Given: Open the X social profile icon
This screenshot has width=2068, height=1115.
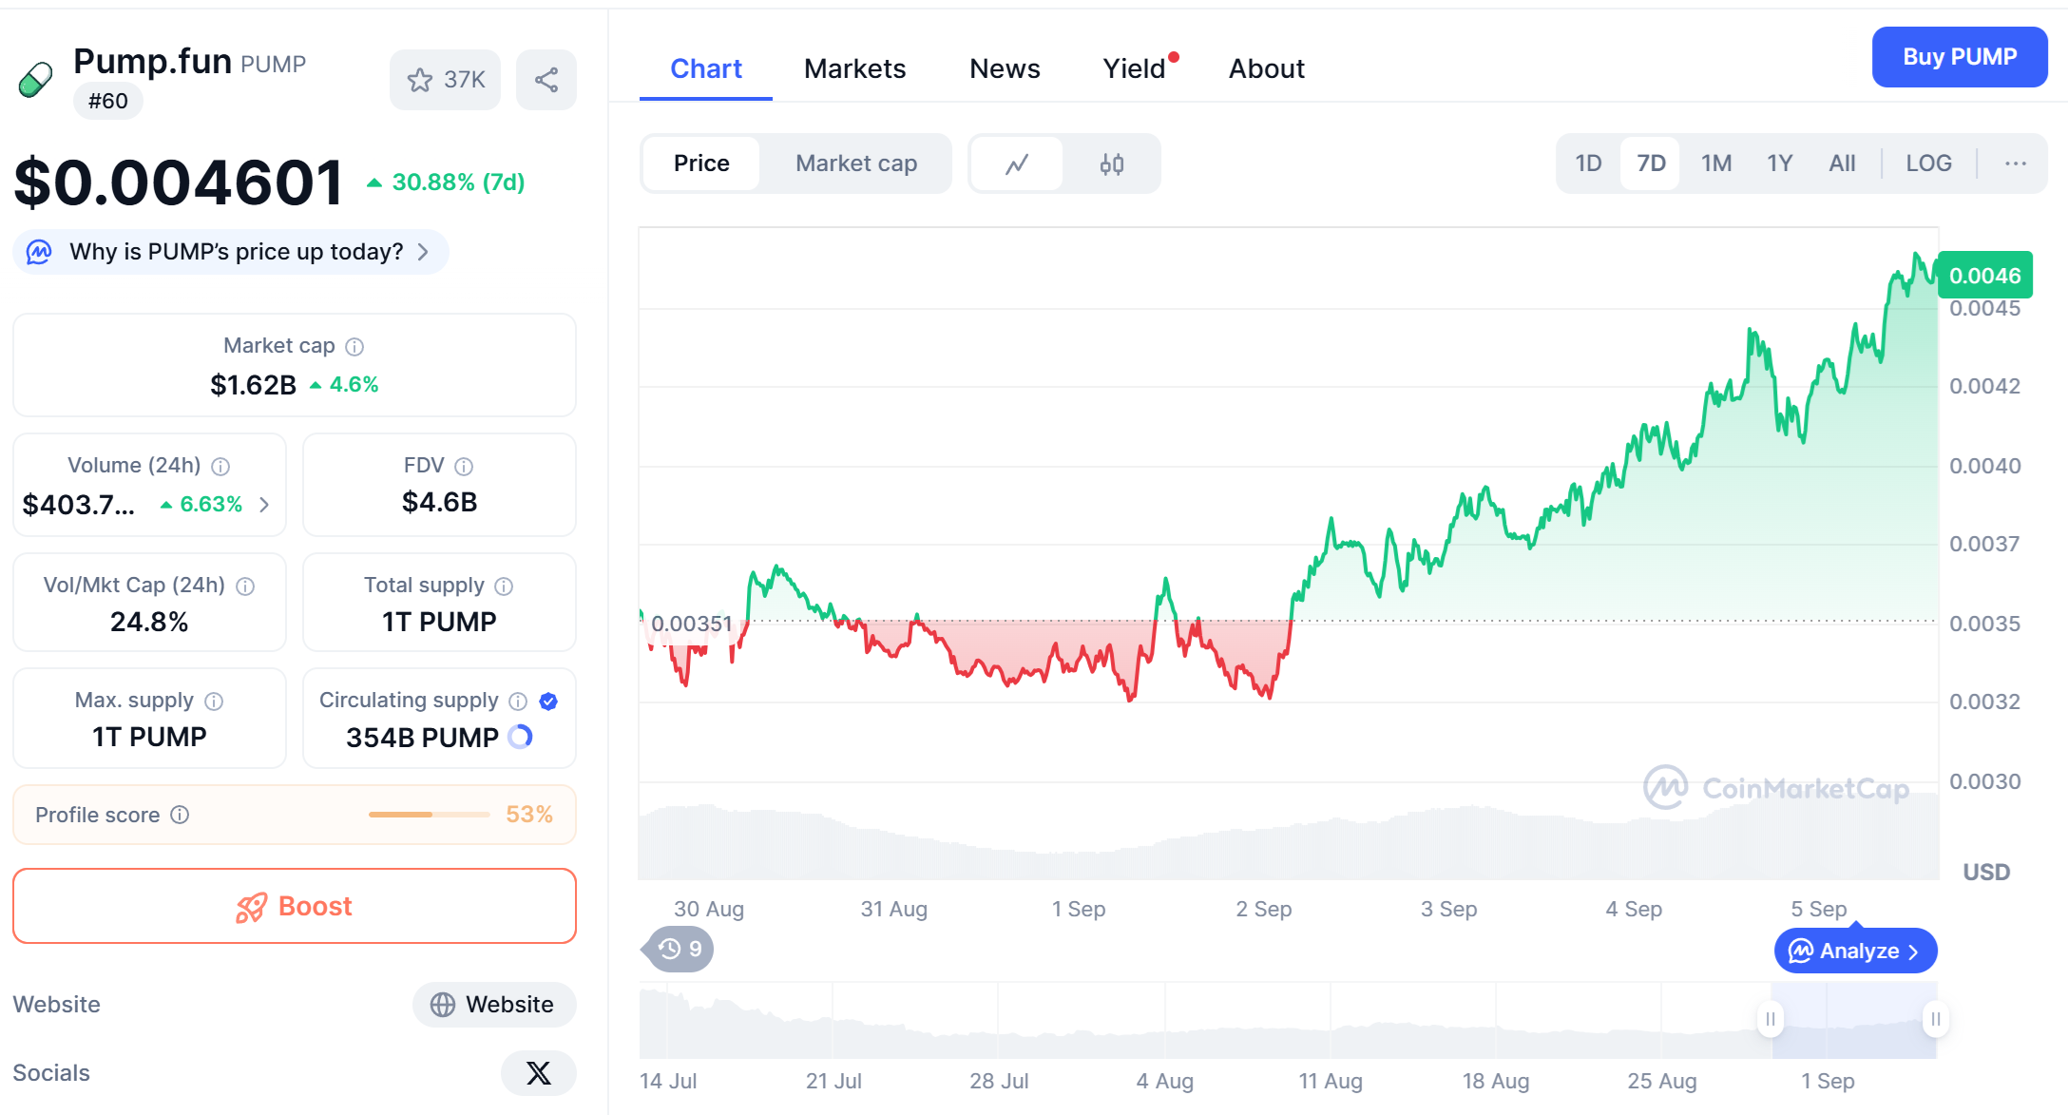Looking at the screenshot, I should pyautogui.click(x=539, y=1073).
